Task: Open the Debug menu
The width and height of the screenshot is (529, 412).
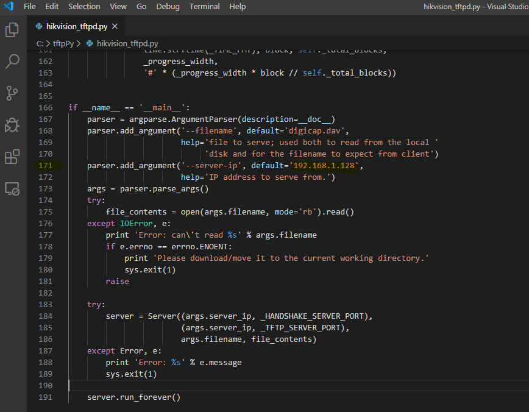Action: coord(168,7)
